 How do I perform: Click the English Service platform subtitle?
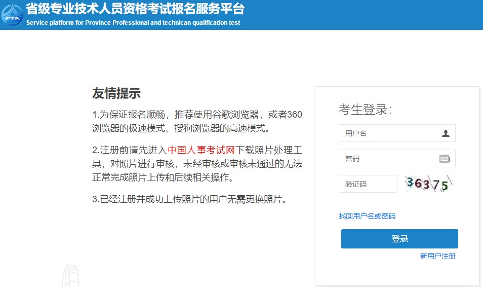pos(133,23)
